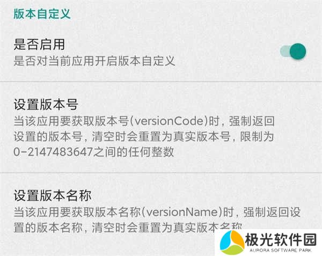Open the 设置版本名称 setting

click(161, 211)
